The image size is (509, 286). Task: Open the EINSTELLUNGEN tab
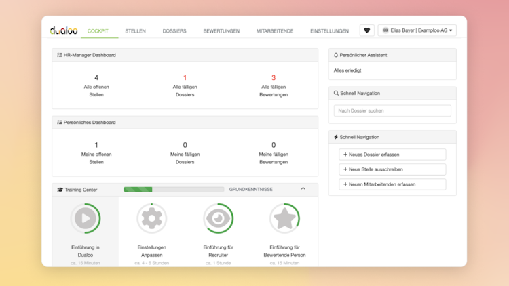point(329,31)
